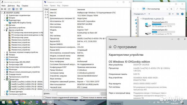Viewport: 187px width, 105px height.
Task: Collapse the Видеоадаптеры category
Action: point(4,20)
